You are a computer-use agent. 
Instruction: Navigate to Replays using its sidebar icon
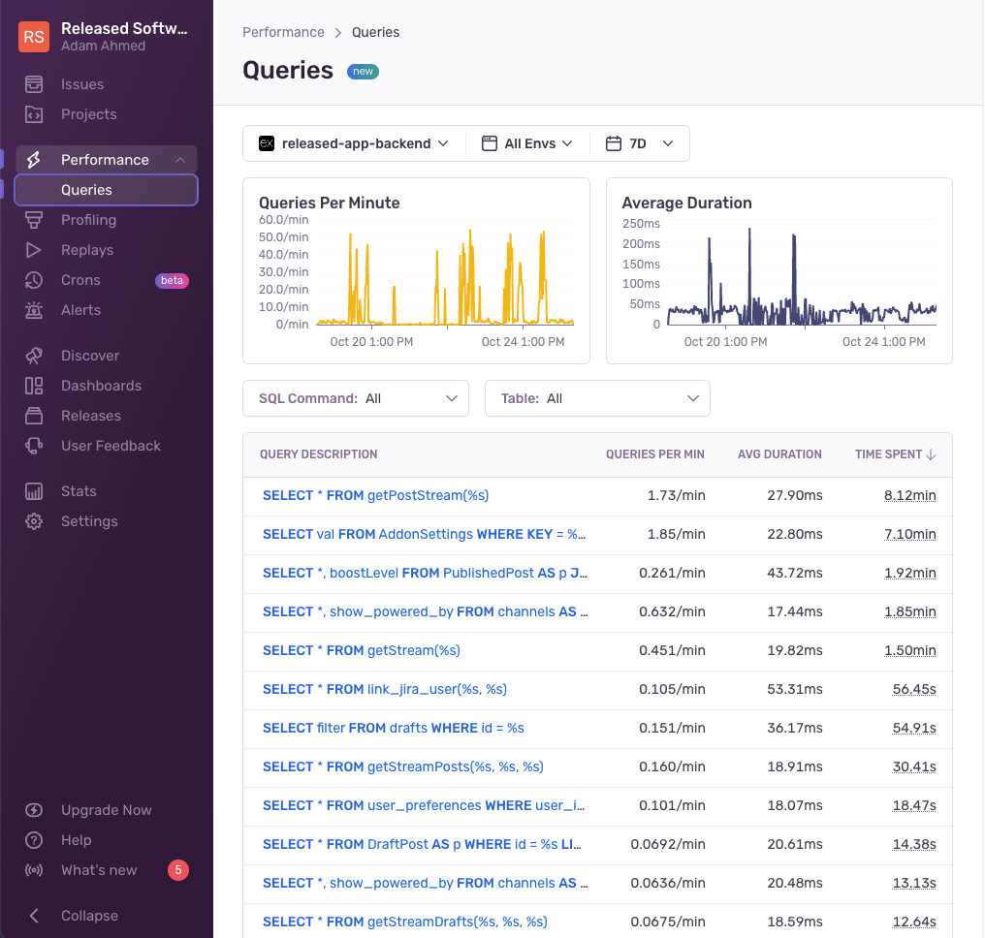coord(35,249)
